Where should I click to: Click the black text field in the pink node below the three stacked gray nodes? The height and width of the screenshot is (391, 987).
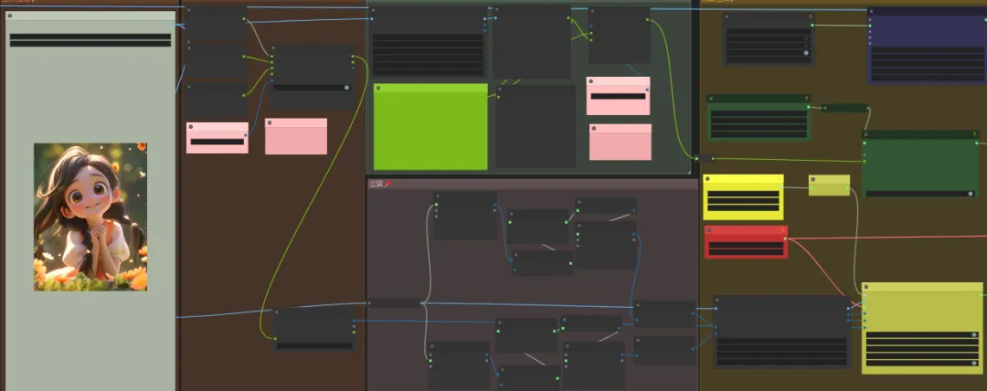click(x=218, y=142)
